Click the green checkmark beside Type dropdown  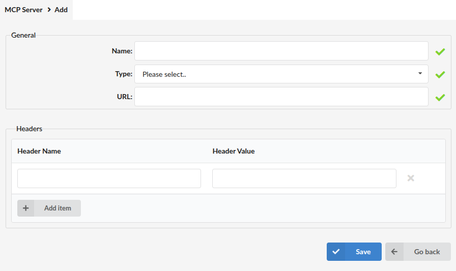pos(440,75)
